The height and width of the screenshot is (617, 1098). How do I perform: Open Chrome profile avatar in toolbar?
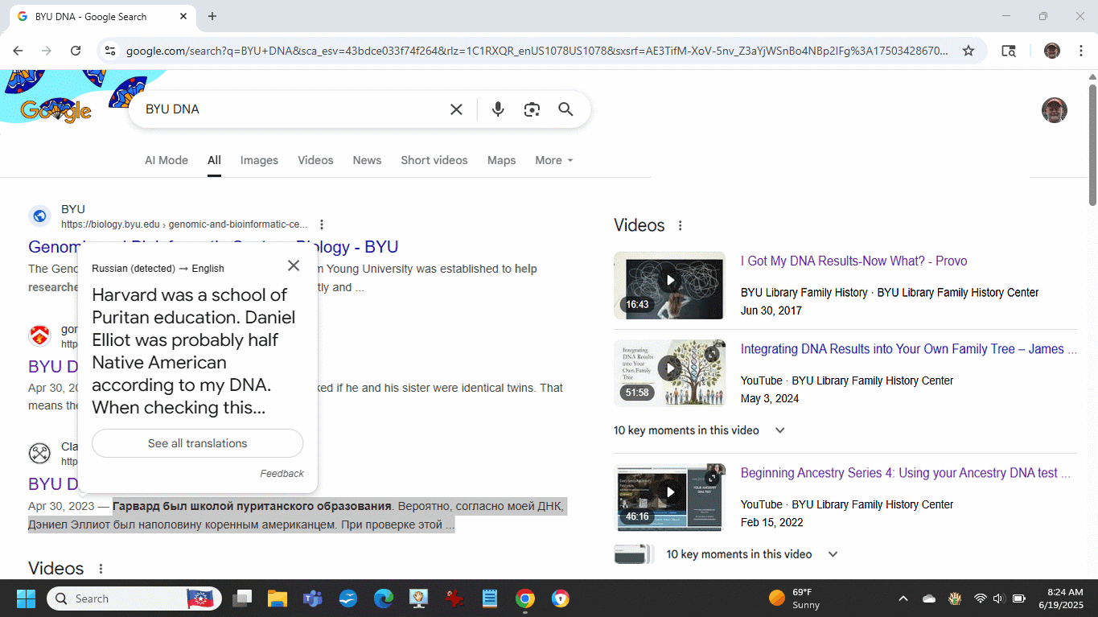point(1052,51)
